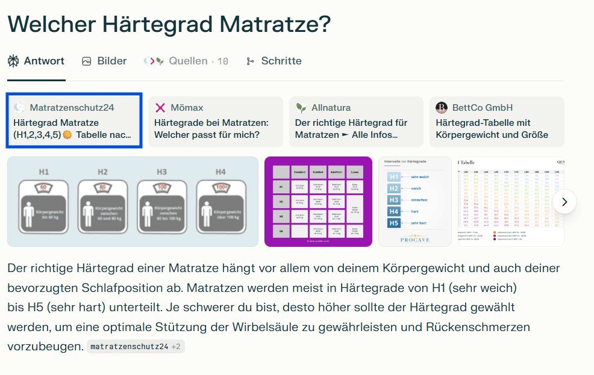The image size is (594, 375).
Task: Click the red Mömax logo icon
Action: click(x=160, y=107)
